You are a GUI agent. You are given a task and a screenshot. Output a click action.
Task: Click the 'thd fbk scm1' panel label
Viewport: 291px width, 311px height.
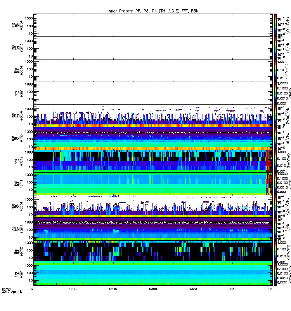(x=19, y=183)
